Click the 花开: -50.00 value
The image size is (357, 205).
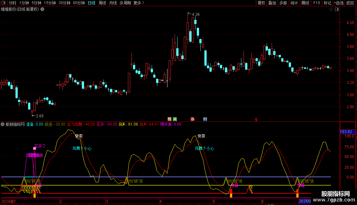[x=107, y=124]
